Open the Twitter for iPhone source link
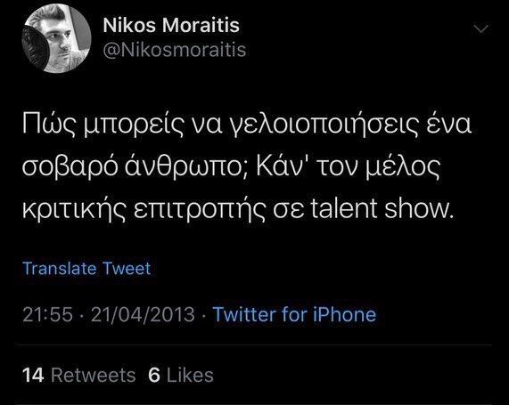509x405 pixels. coord(294,314)
